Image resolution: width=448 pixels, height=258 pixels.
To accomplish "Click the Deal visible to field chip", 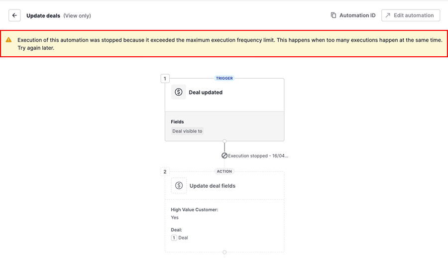I will [187, 131].
